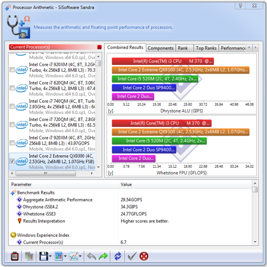Switch to the Components tab

point(160,48)
